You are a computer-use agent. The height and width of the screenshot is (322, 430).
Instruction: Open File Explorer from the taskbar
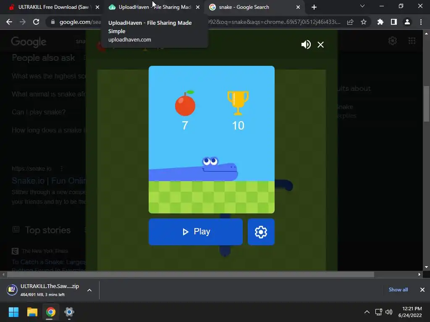(32, 312)
